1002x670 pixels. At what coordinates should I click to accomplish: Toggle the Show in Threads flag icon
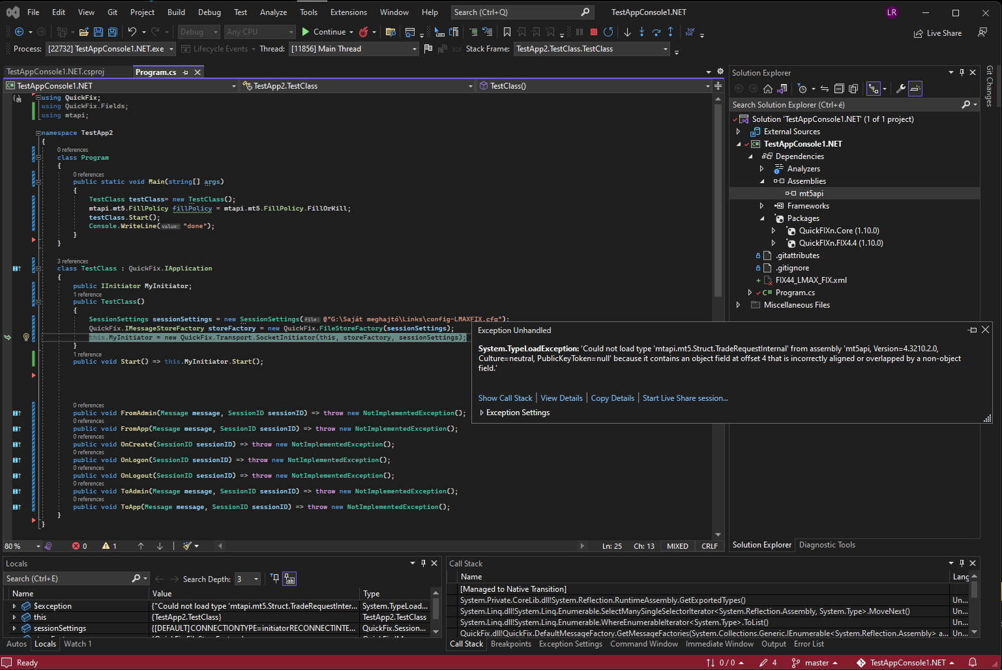tap(428, 49)
